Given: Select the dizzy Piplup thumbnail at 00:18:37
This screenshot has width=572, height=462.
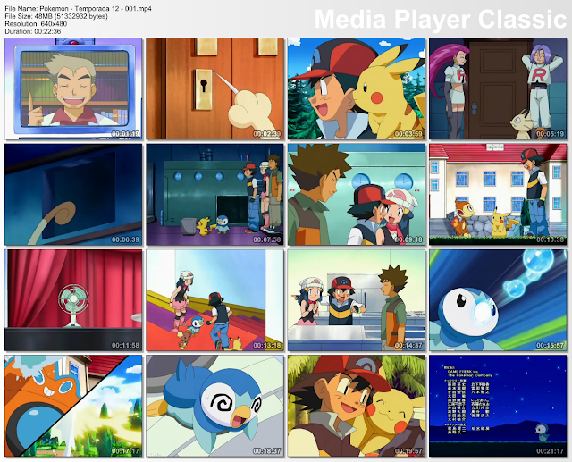Looking at the screenshot, I should point(214,406).
